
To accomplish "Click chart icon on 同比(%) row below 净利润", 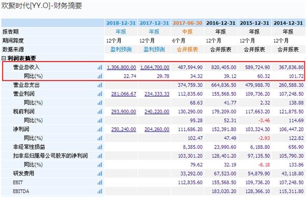I will pyautogui.click(x=100, y=138).
